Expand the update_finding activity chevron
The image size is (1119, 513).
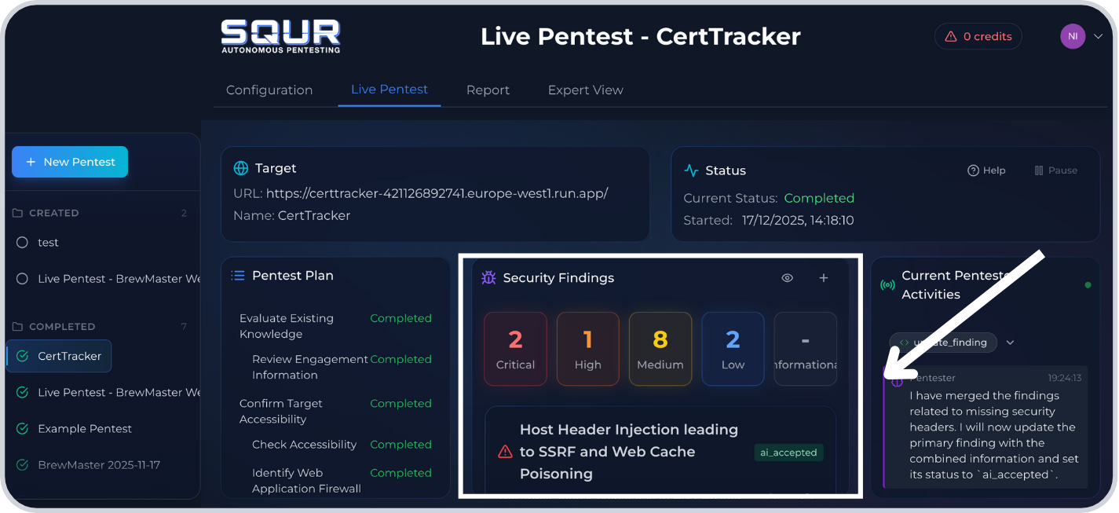tap(1011, 343)
